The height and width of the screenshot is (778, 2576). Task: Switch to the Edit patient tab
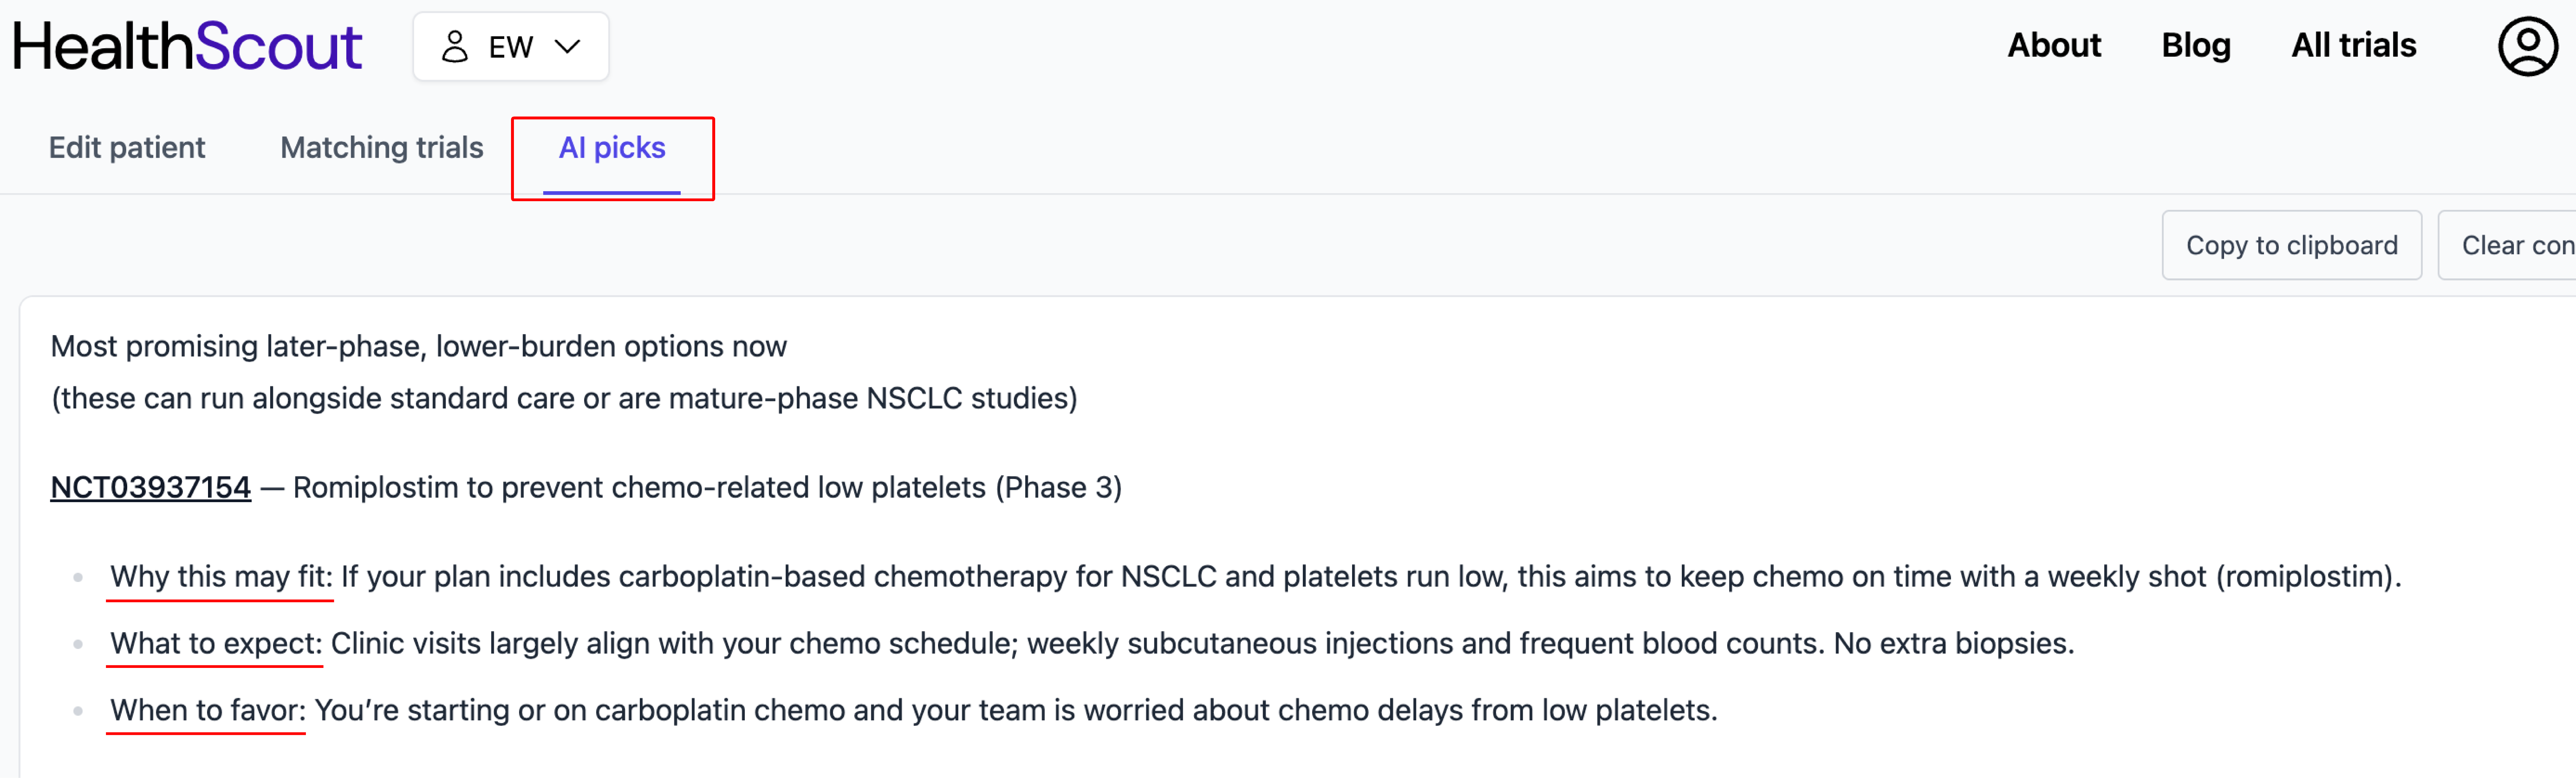(x=127, y=148)
